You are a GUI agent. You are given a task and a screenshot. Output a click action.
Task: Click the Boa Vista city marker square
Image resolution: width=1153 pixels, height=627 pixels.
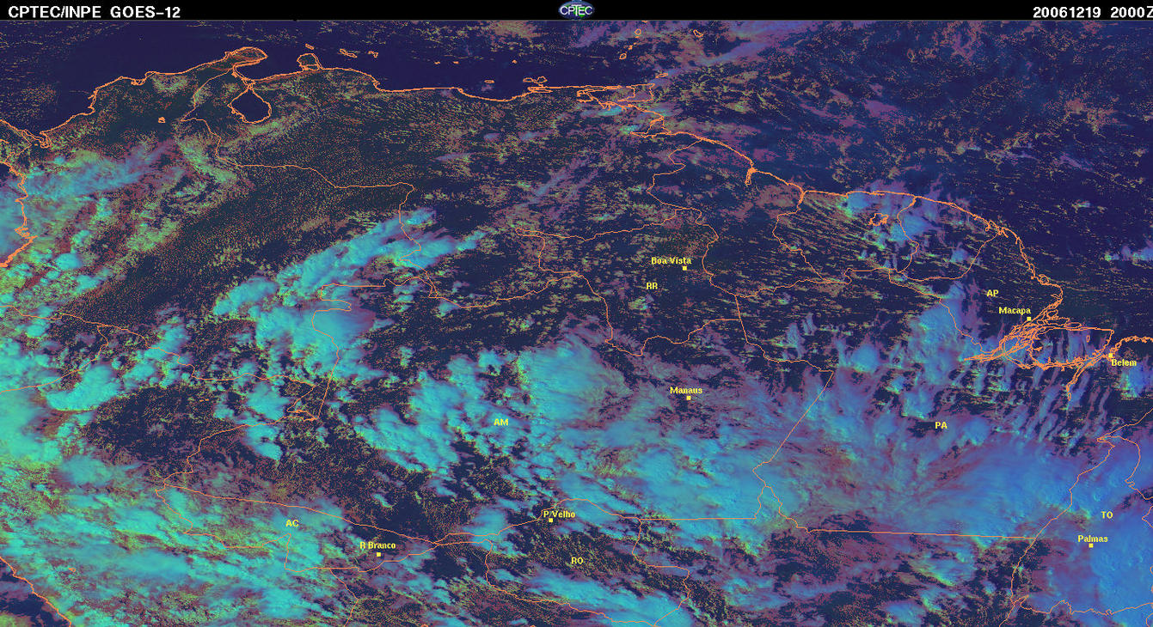point(684,269)
